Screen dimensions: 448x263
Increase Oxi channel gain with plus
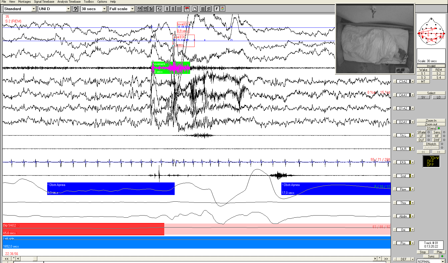(x=413, y=230)
